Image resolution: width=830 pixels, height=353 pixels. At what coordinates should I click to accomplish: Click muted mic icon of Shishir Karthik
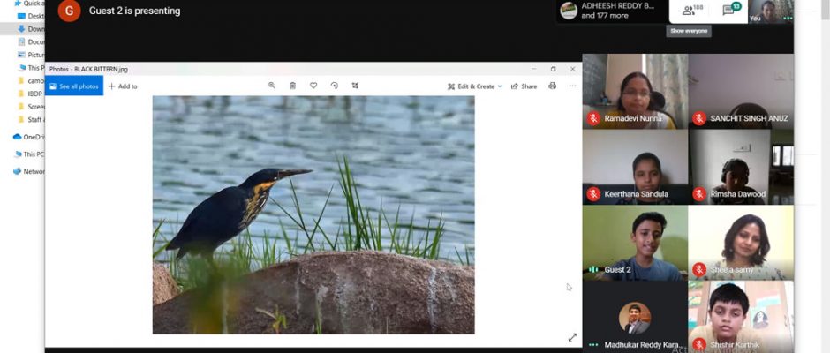699,345
